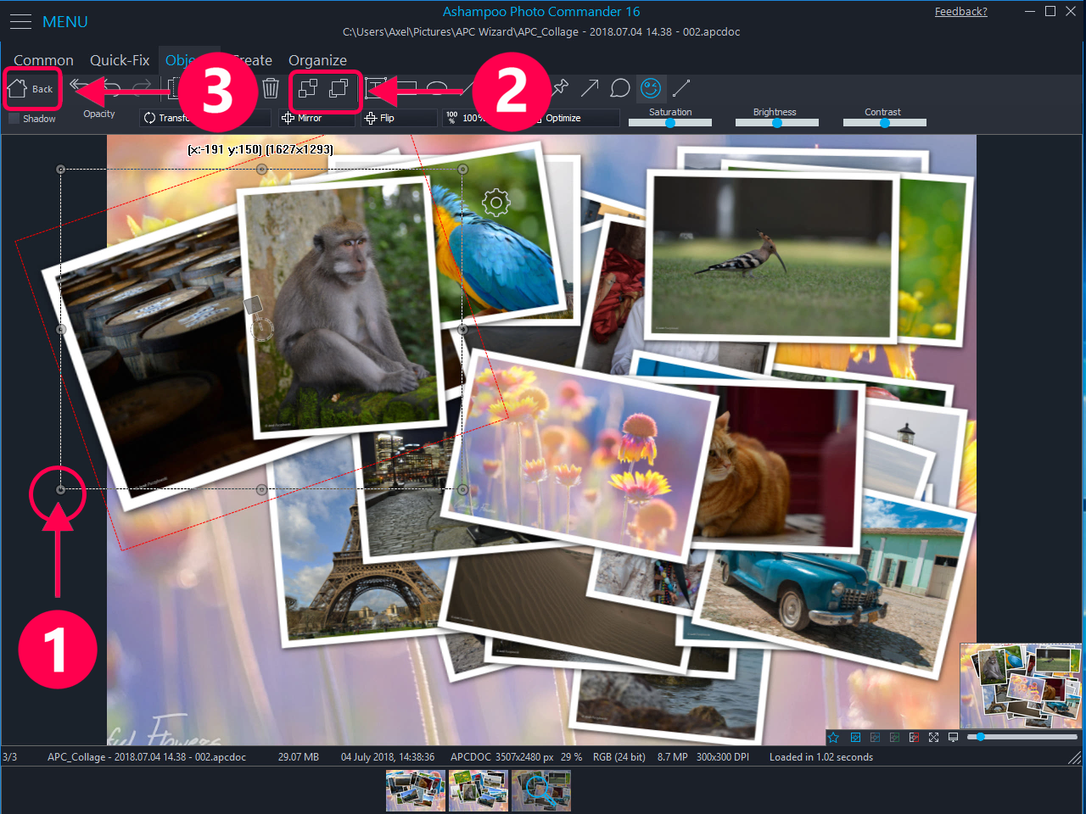1086x814 pixels.
Task: Click the top-center selection handle
Action: [261, 170]
